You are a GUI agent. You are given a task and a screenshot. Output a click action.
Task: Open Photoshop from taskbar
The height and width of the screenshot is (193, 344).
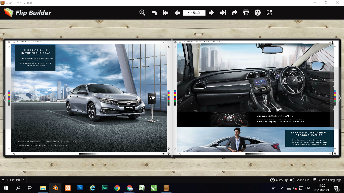tap(80, 188)
